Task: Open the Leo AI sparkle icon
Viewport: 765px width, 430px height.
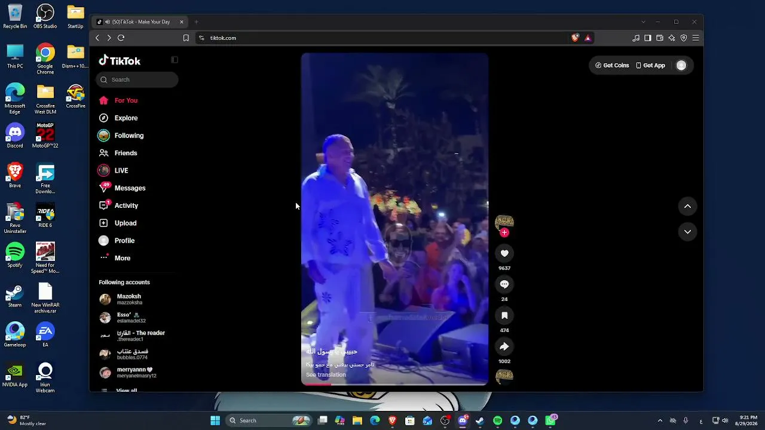Action: (x=672, y=38)
